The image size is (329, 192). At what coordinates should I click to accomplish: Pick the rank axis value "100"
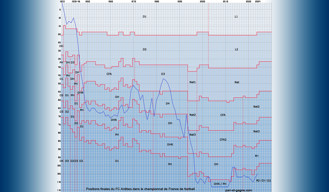pos(59,166)
